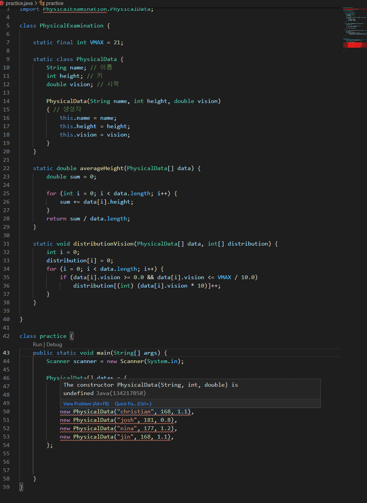The height and width of the screenshot is (503, 367).
Task: Click the red error region in minimap
Action: tap(353, 44)
